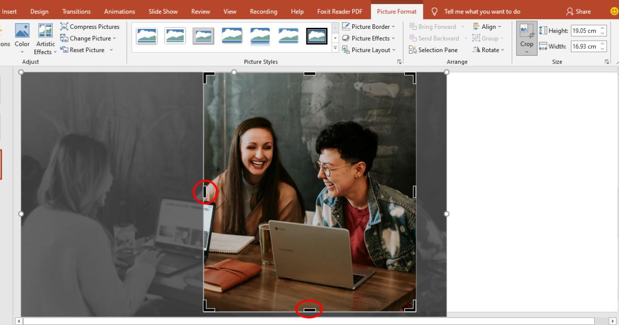Click the left-middle crop handle
619x325 pixels.
pyautogui.click(x=205, y=192)
